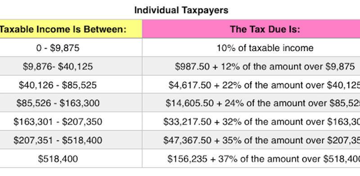This screenshot has height=176, width=360.
Task: Click the $14,605.50 + 24% tax cell
Action: coord(251,103)
